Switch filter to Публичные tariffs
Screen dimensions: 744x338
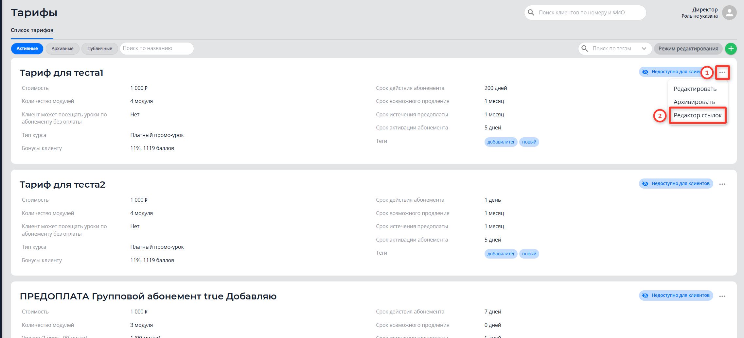click(x=100, y=49)
